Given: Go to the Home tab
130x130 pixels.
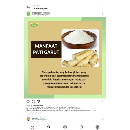Looking at the screenshot, I should coord(32,127).
